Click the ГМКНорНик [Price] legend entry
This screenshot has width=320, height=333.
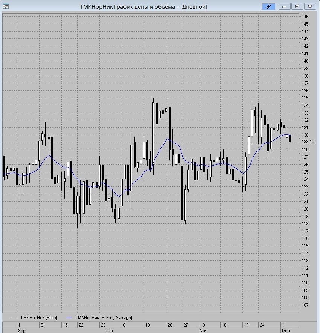[x=34, y=318]
